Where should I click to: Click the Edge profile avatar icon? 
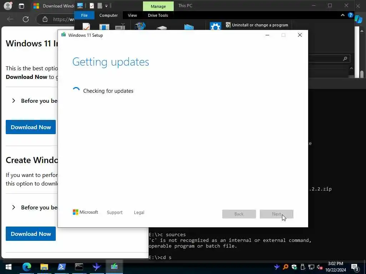(8, 6)
